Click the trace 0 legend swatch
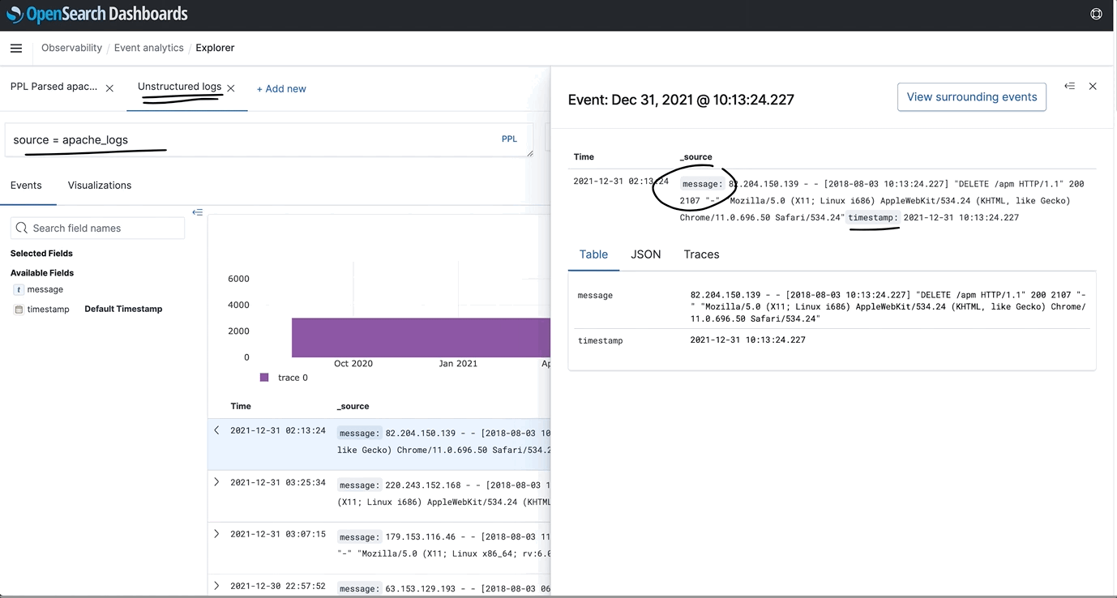1117x598 pixels. point(264,378)
